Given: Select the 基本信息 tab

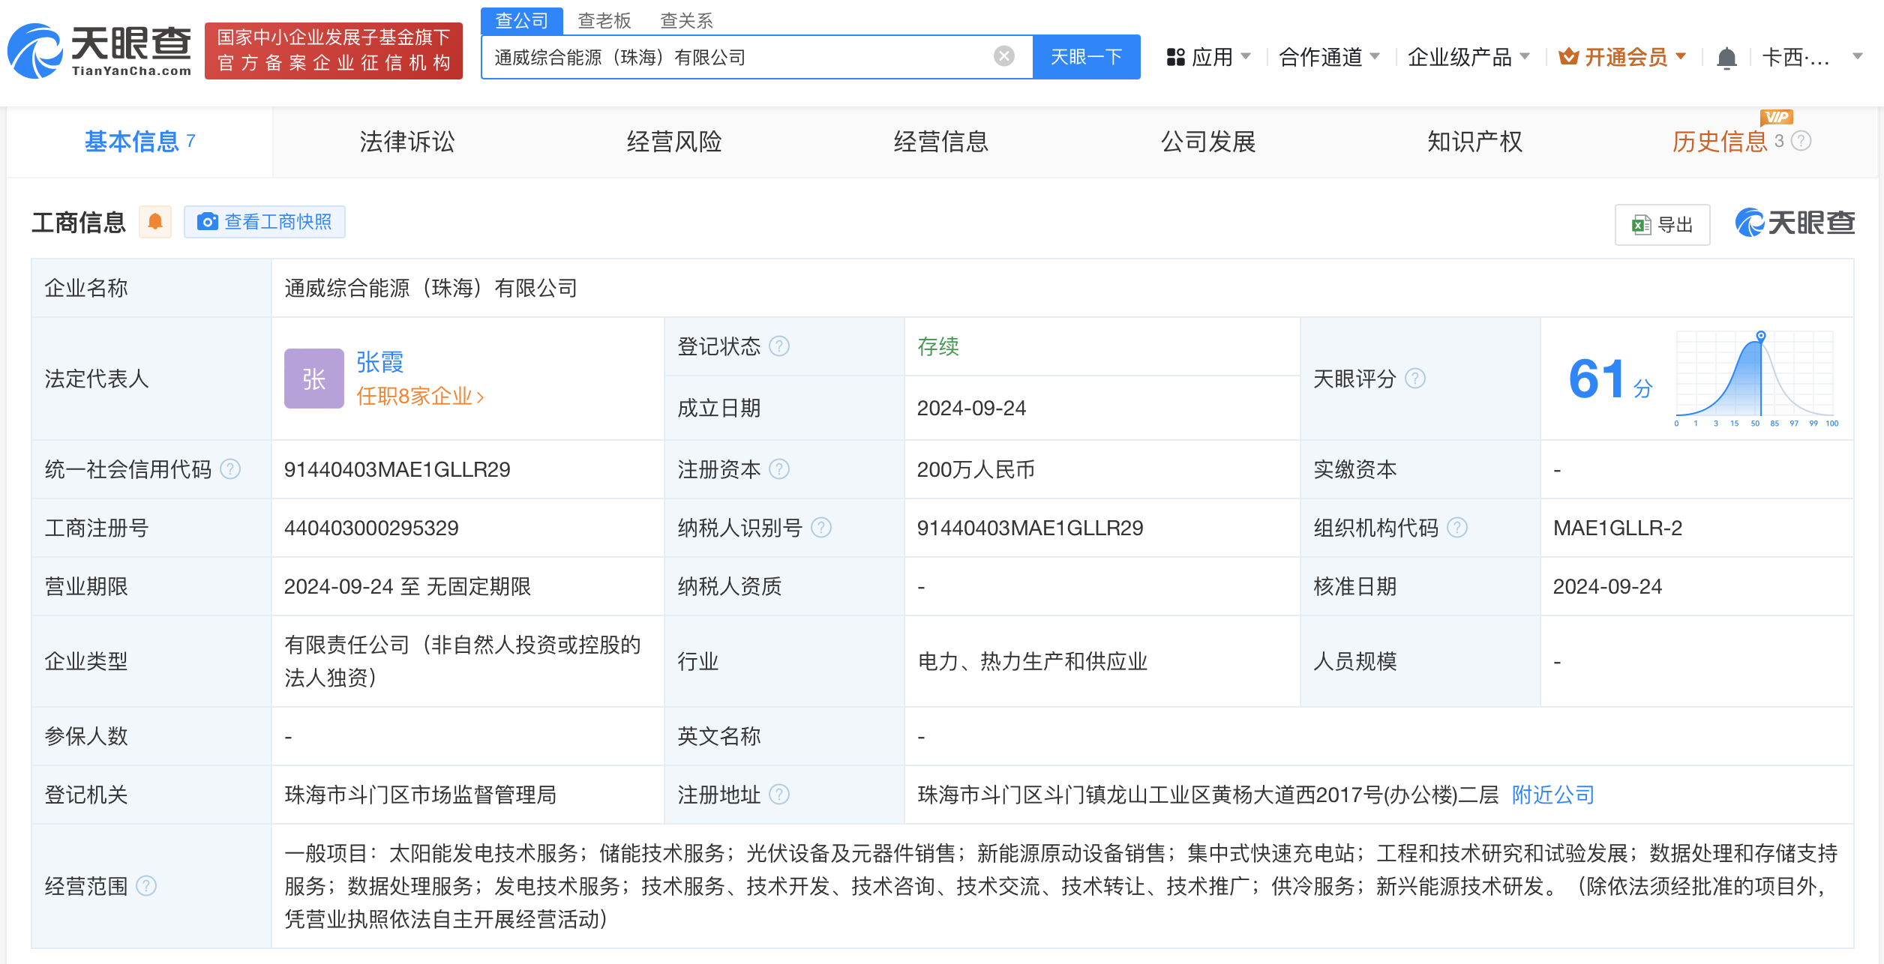Looking at the screenshot, I should [x=139, y=142].
